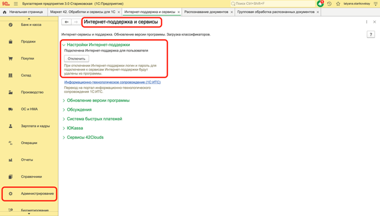Open ОС и НМА section label
The height and width of the screenshot is (216, 380).
click(29, 109)
